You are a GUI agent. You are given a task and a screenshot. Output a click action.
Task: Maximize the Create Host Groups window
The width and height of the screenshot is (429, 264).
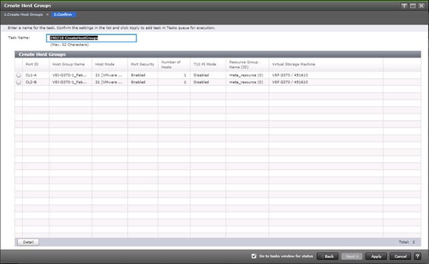click(x=412, y=6)
